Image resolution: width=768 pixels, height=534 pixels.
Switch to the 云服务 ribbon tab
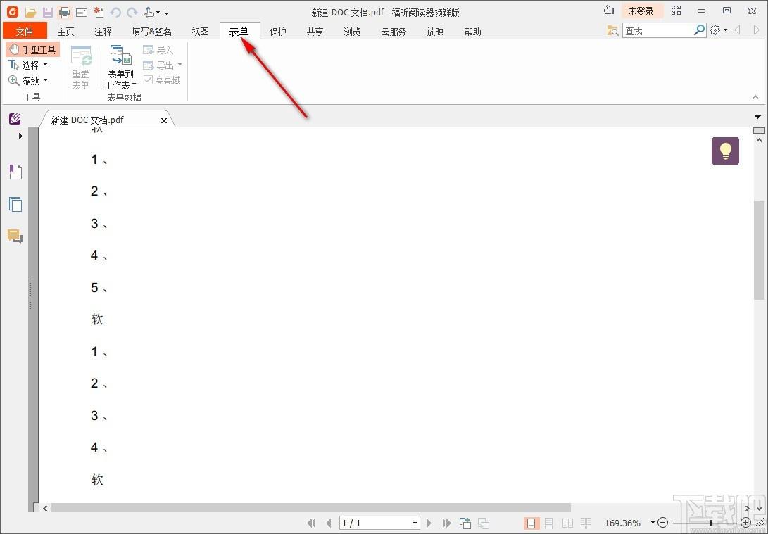[394, 32]
